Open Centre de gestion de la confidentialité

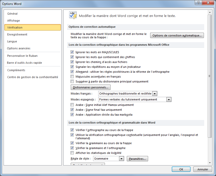(33, 77)
